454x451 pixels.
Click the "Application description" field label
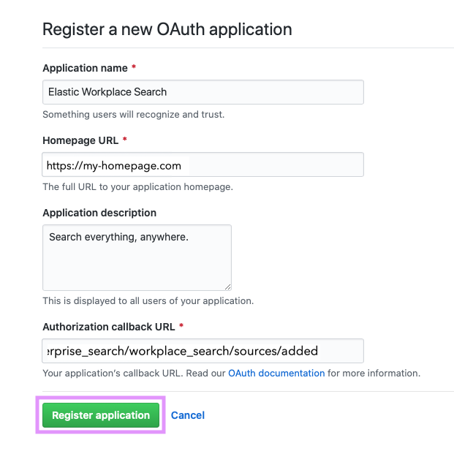(99, 213)
